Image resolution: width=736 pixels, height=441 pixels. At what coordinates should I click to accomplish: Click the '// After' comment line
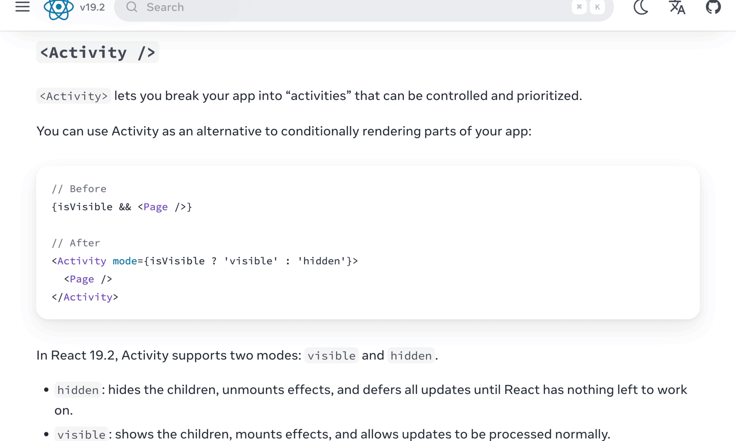(76, 243)
